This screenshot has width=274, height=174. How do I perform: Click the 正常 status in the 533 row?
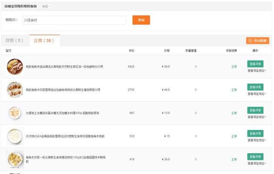(x=234, y=136)
